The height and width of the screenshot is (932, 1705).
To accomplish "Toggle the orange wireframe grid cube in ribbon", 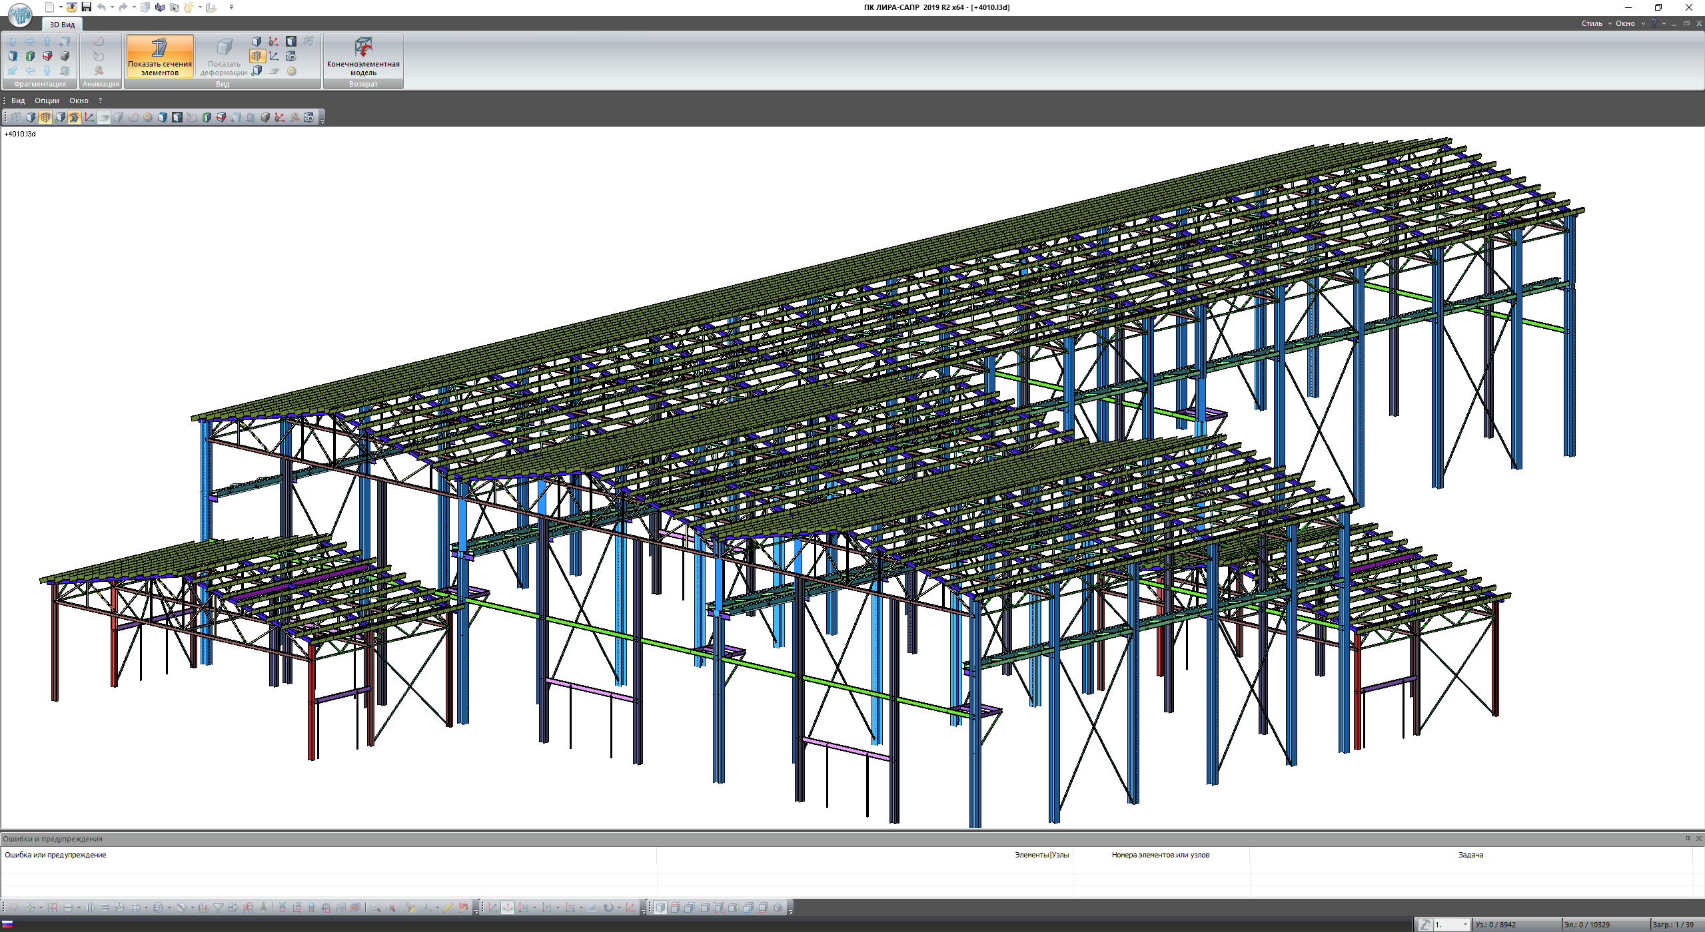I will 257,56.
